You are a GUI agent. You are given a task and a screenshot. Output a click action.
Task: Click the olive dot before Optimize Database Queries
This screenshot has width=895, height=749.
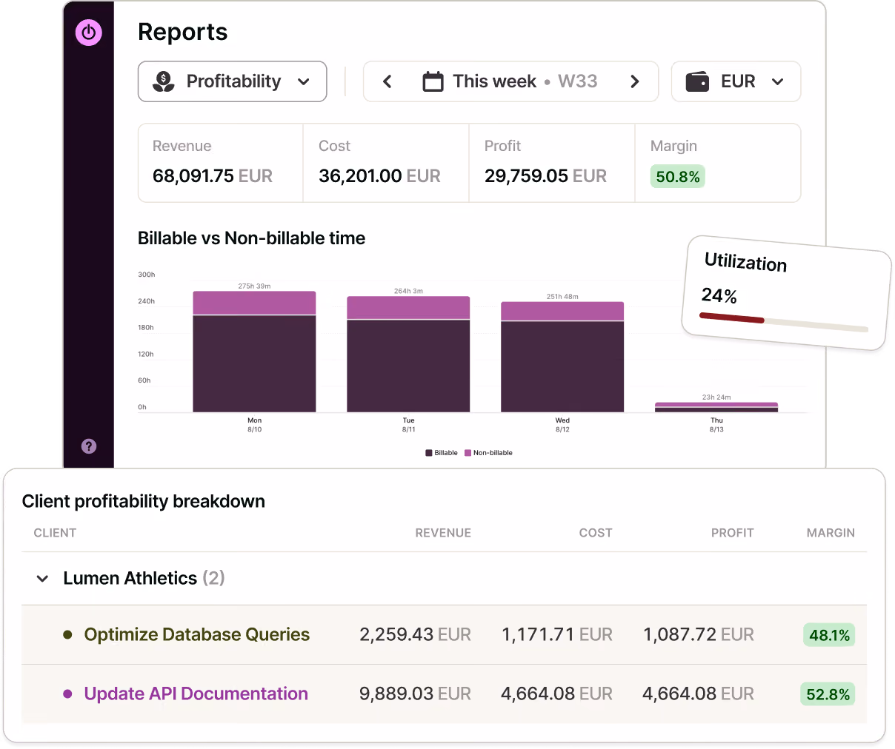click(x=67, y=634)
